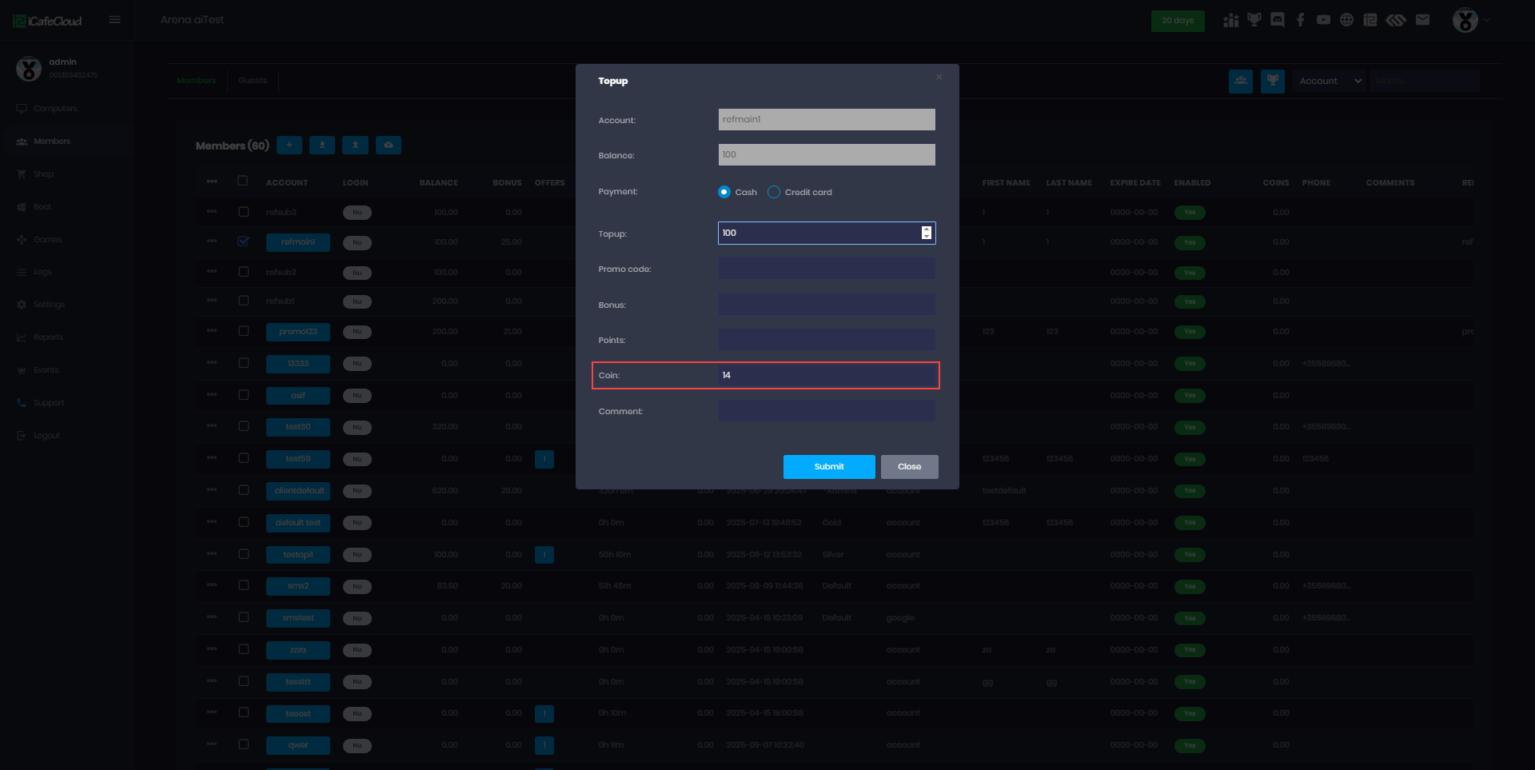
Task: Click the hamburger menu icon
Action: coord(115,20)
